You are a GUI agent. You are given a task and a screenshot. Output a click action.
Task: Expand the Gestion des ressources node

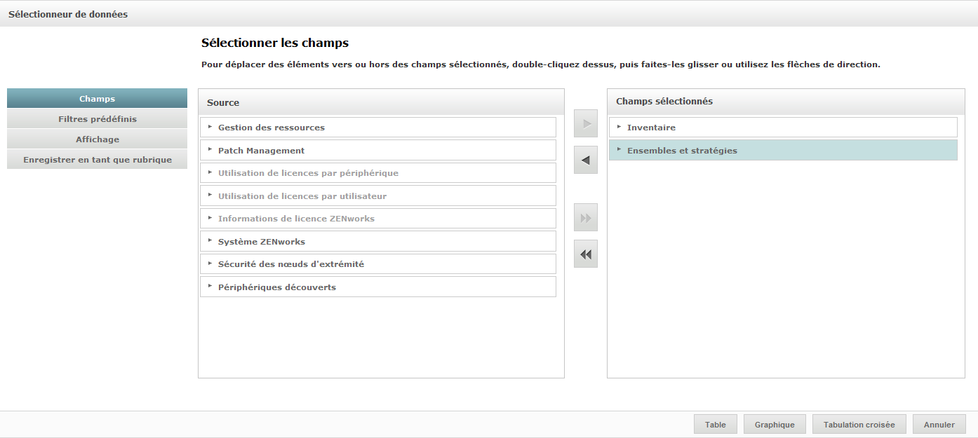(210, 127)
